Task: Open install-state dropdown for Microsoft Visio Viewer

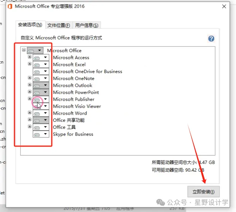Action: 41,106
